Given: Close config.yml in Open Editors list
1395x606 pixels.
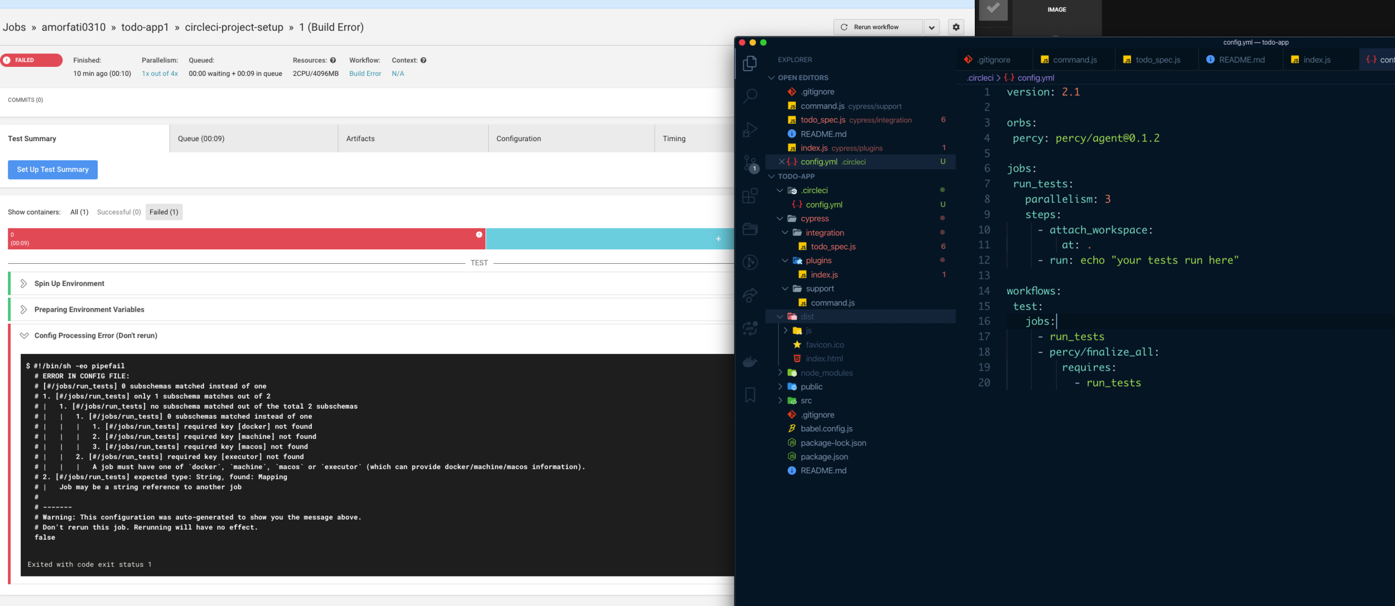Looking at the screenshot, I should tap(782, 162).
